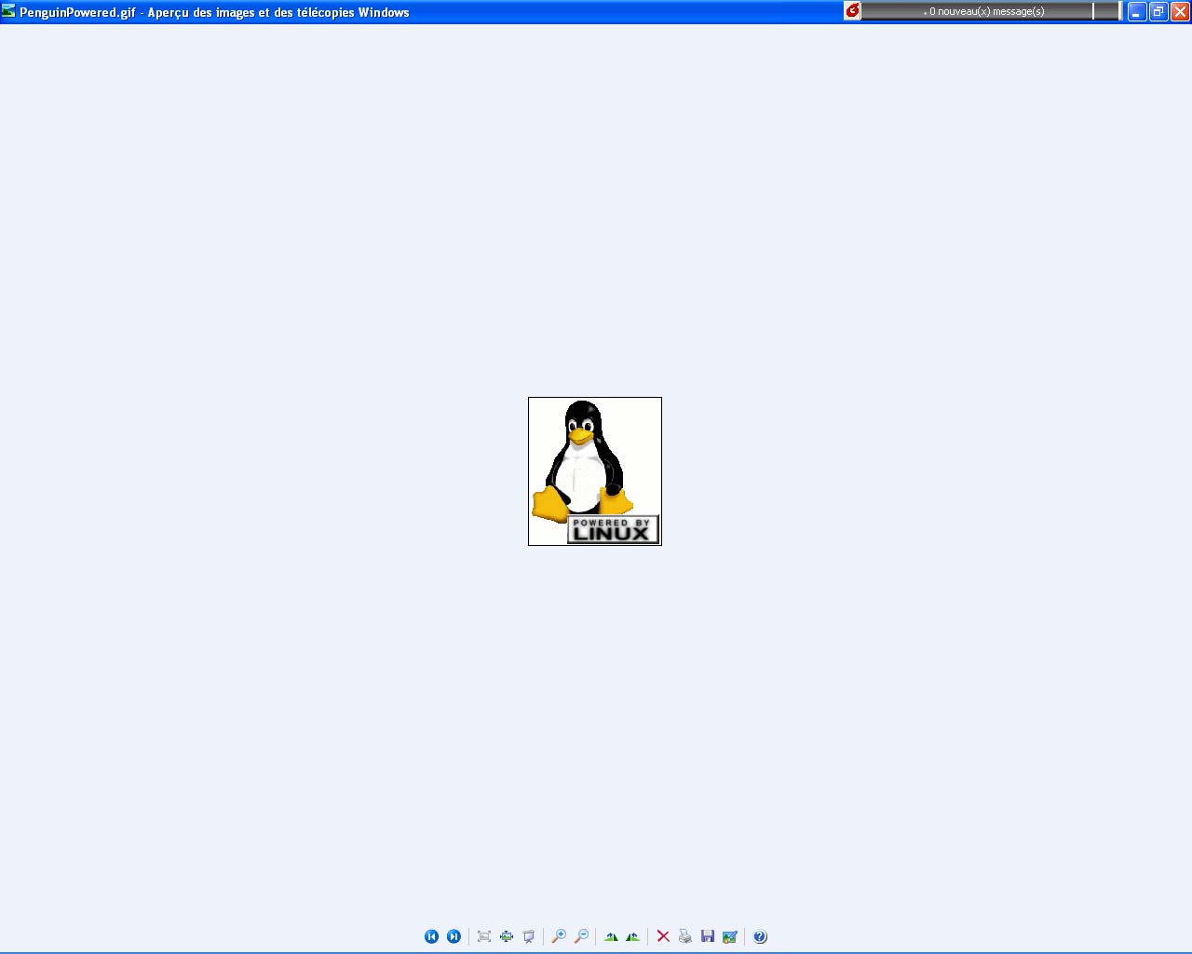1192x954 pixels.
Task: Click the '0 nouveau(x) message(s)' bar
Action: click(x=985, y=11)
